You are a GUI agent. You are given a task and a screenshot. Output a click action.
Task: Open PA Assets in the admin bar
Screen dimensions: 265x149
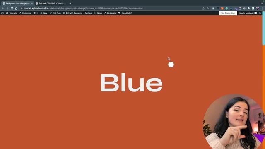110,13
